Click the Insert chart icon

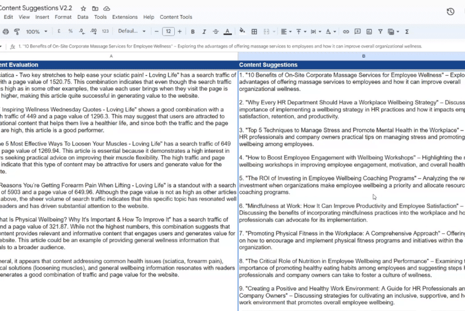[x=369, y=32]
